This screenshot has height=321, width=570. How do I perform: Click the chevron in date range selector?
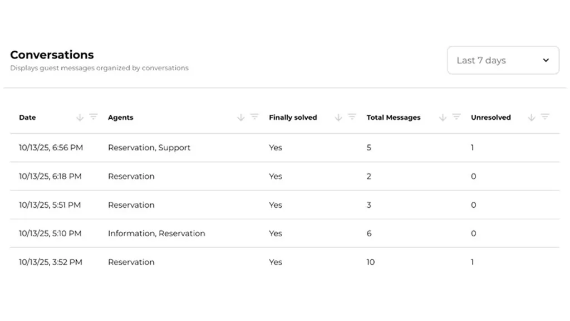546,60
